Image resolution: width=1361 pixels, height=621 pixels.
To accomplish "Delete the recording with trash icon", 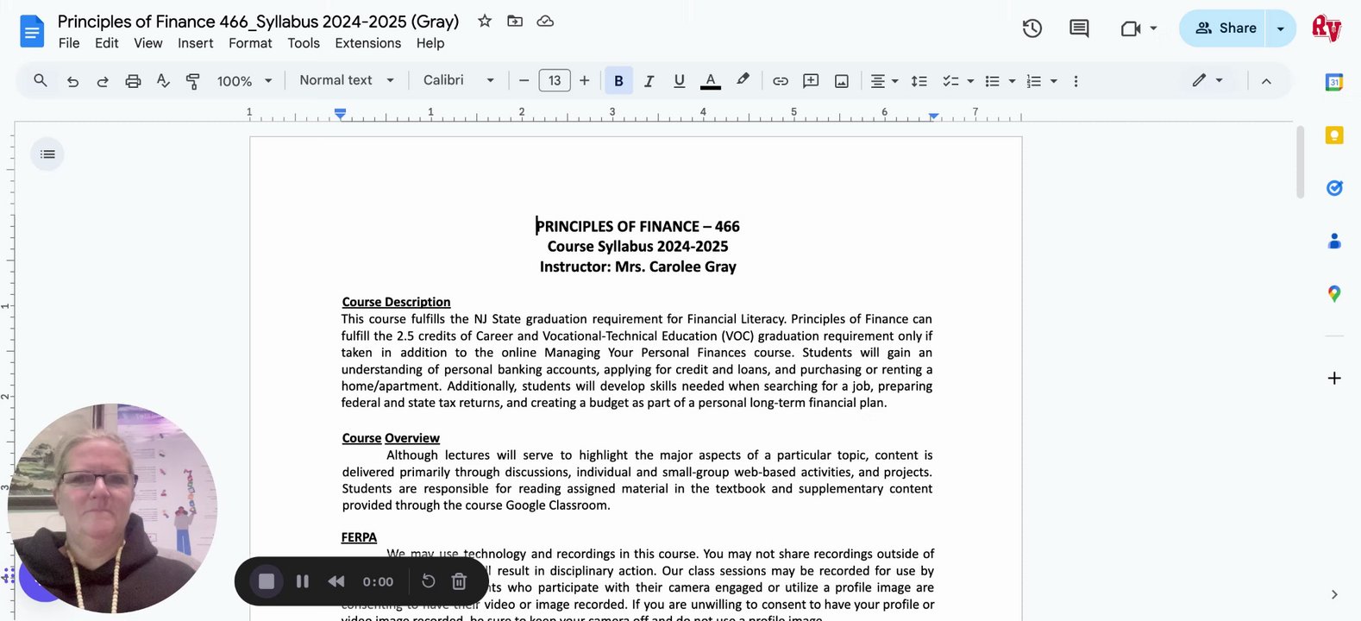I will [x=459, y=581].
